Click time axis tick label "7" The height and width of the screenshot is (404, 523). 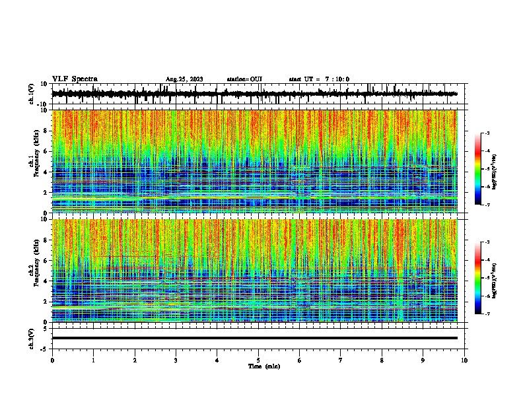341,360
